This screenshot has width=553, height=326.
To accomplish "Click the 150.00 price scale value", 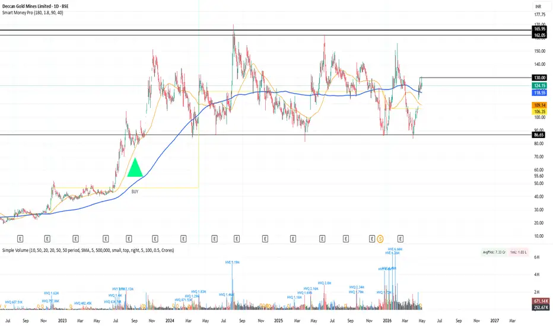I will pyautogui.click(x=539, y=51).
